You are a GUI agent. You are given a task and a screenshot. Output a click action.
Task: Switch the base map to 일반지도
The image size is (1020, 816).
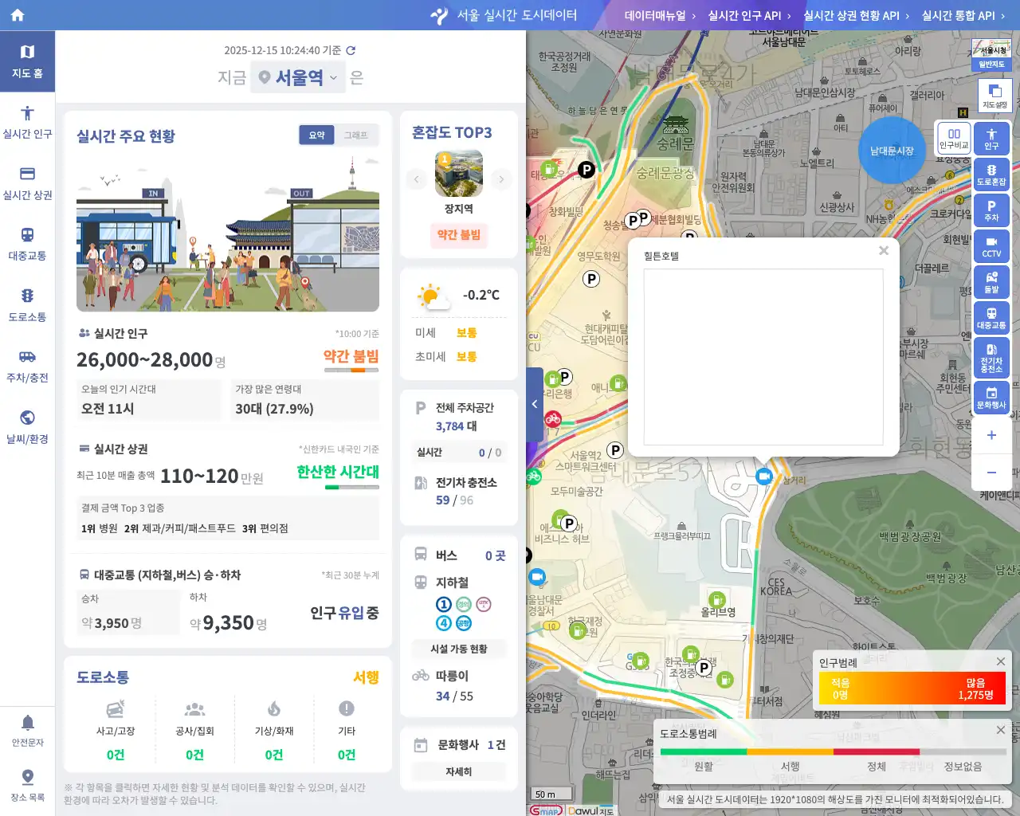[991, 65]
